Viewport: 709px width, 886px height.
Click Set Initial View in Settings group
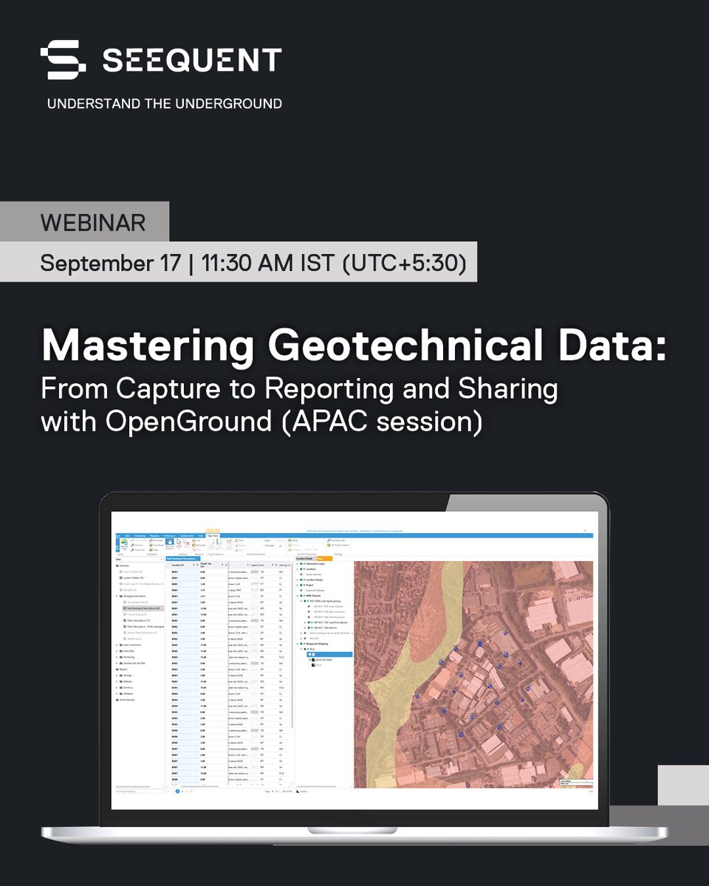(x=336, y=540)
